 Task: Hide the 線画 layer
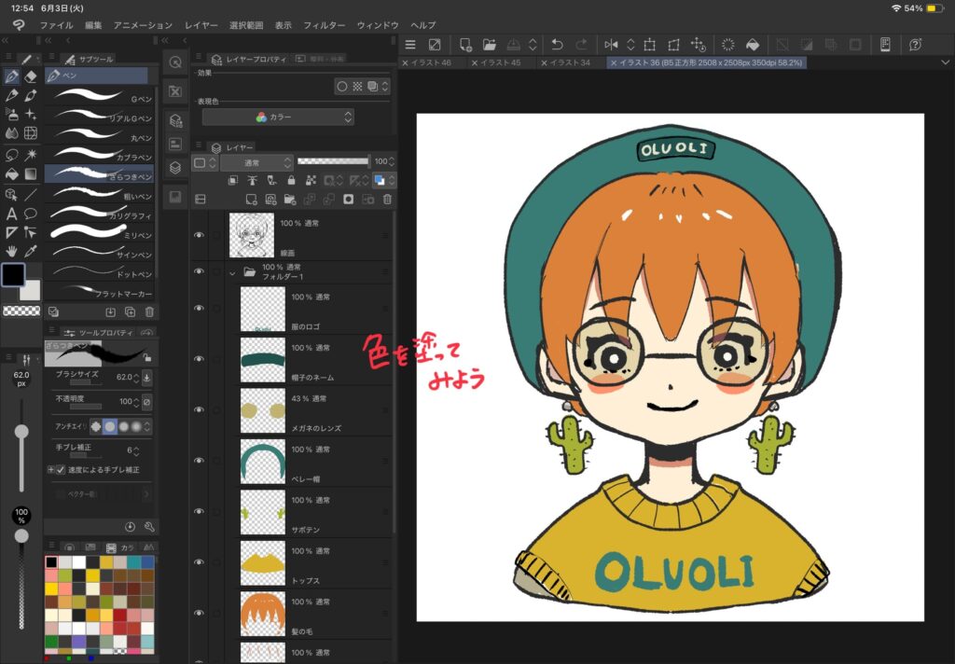tap(199, 236)
